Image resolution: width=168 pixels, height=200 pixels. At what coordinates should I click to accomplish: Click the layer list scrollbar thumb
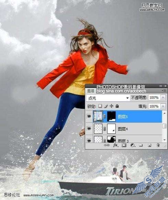click(x=165, y=126)
